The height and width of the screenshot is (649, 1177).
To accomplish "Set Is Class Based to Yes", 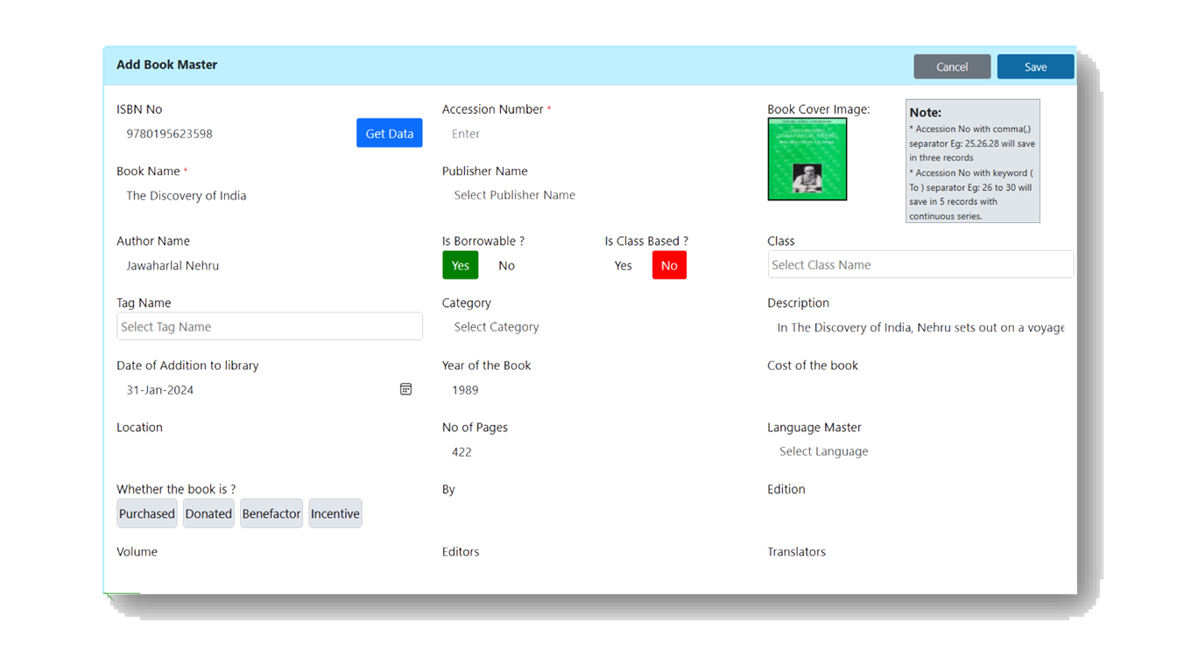I will [x=623, y=265].
